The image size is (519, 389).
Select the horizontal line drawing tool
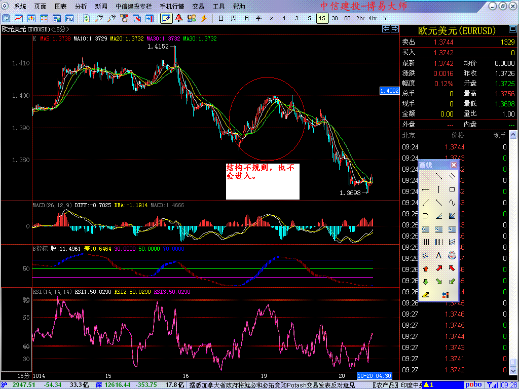pyautogui.click(x=426, y=189)
